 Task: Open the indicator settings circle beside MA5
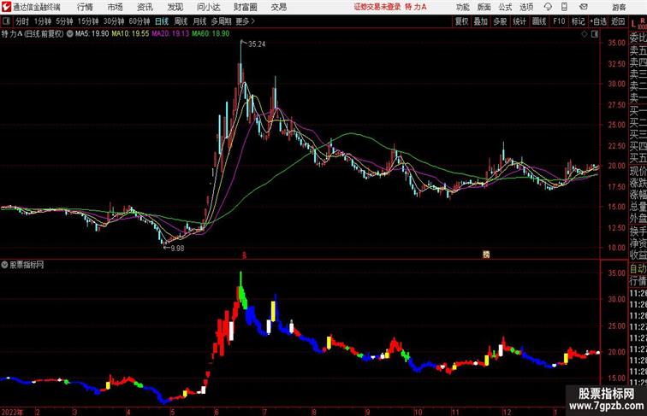[69, 34]
